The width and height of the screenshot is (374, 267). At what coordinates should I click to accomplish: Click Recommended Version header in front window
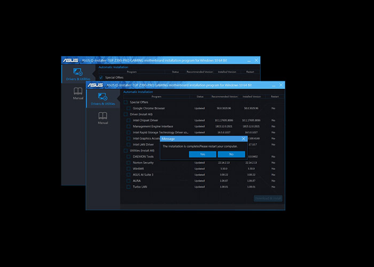(x=224, y=97)
